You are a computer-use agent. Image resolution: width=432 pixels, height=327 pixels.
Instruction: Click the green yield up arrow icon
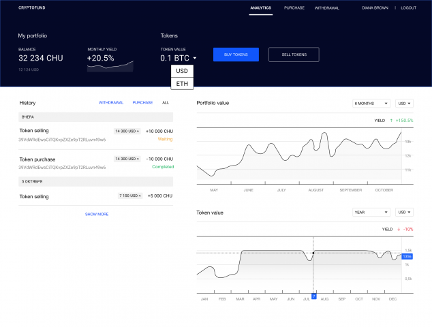pyautogui.click(x=391, y=121)
